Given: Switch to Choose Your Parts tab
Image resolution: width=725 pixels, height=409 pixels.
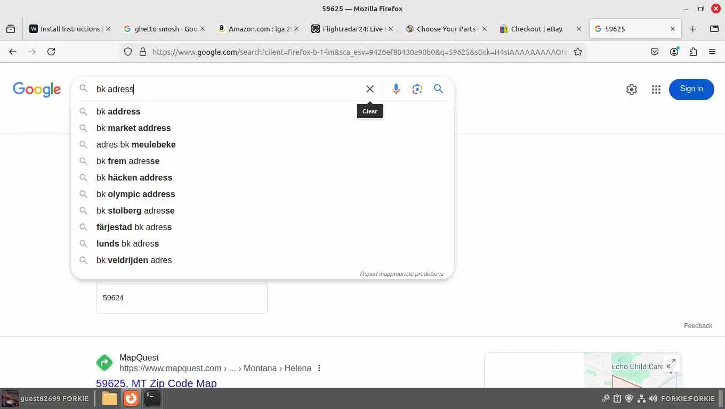Looking at the screenshot, I should (447, 29).
